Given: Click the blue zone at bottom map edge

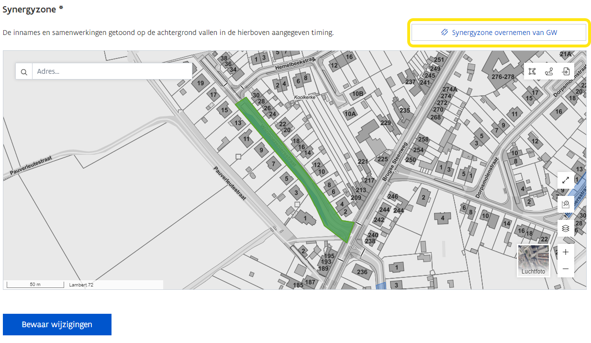Looking at the screenshot, I should pos(381,286).
